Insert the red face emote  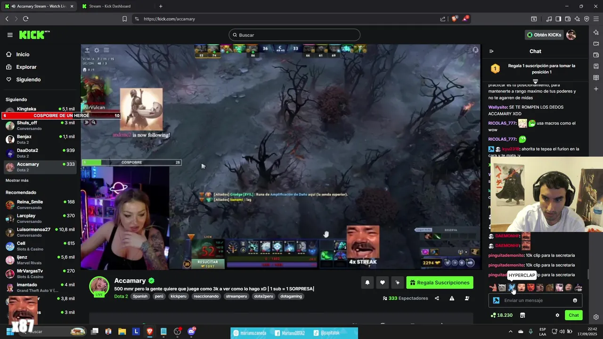click(530, 287)
